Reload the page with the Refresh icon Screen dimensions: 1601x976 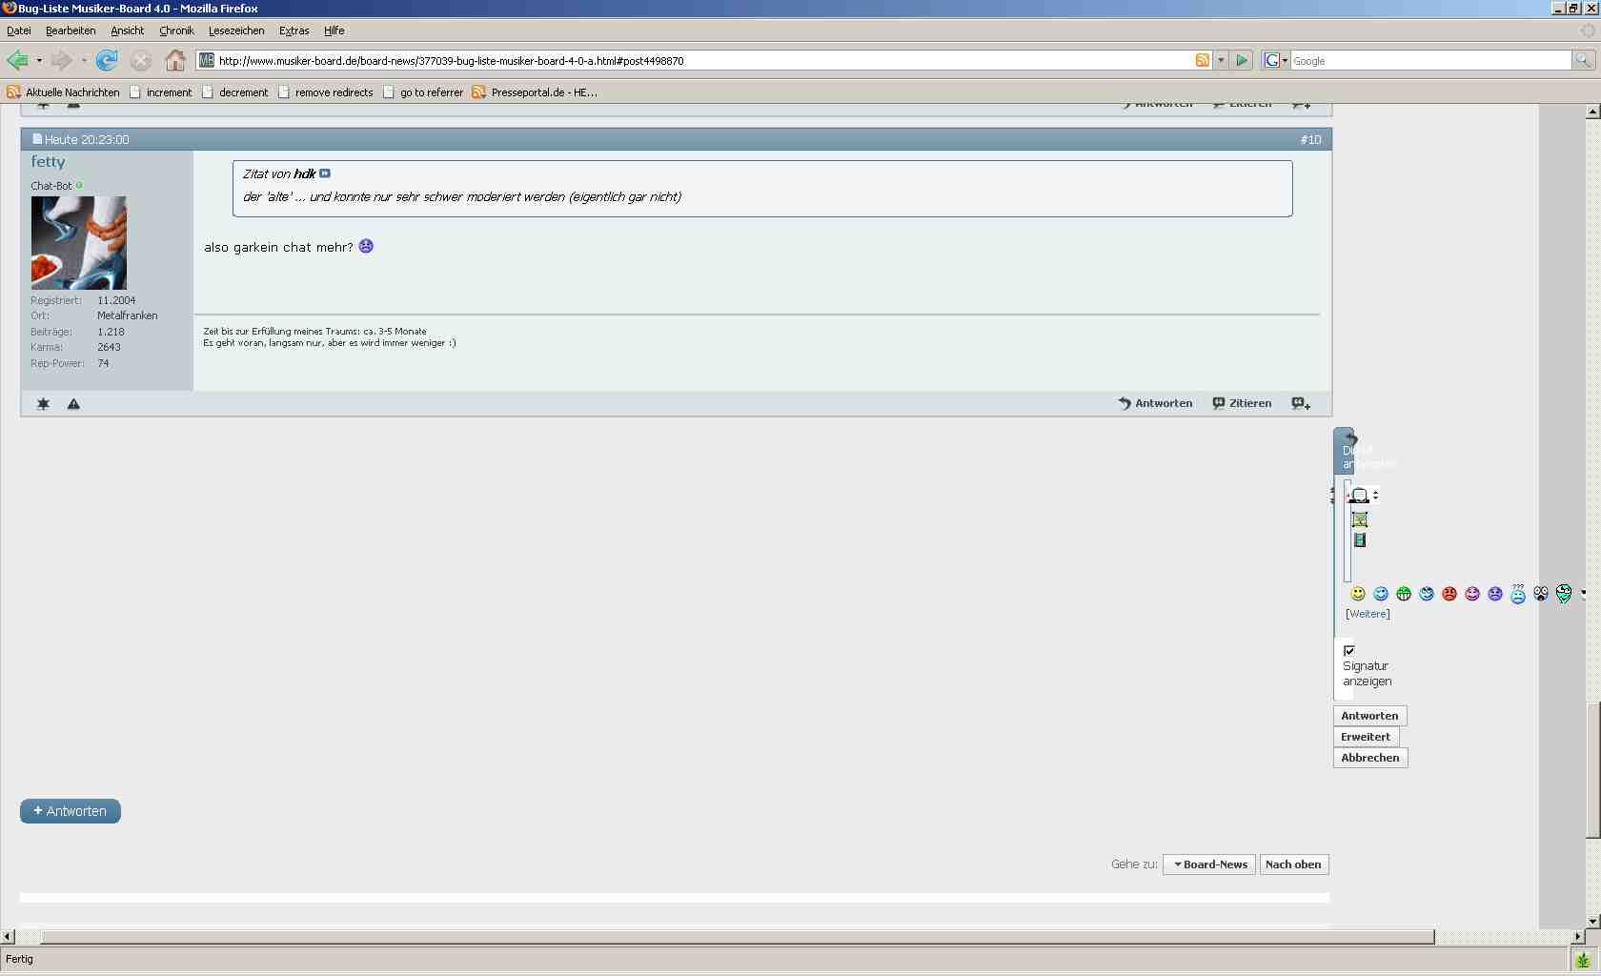[x=107, y=61]
